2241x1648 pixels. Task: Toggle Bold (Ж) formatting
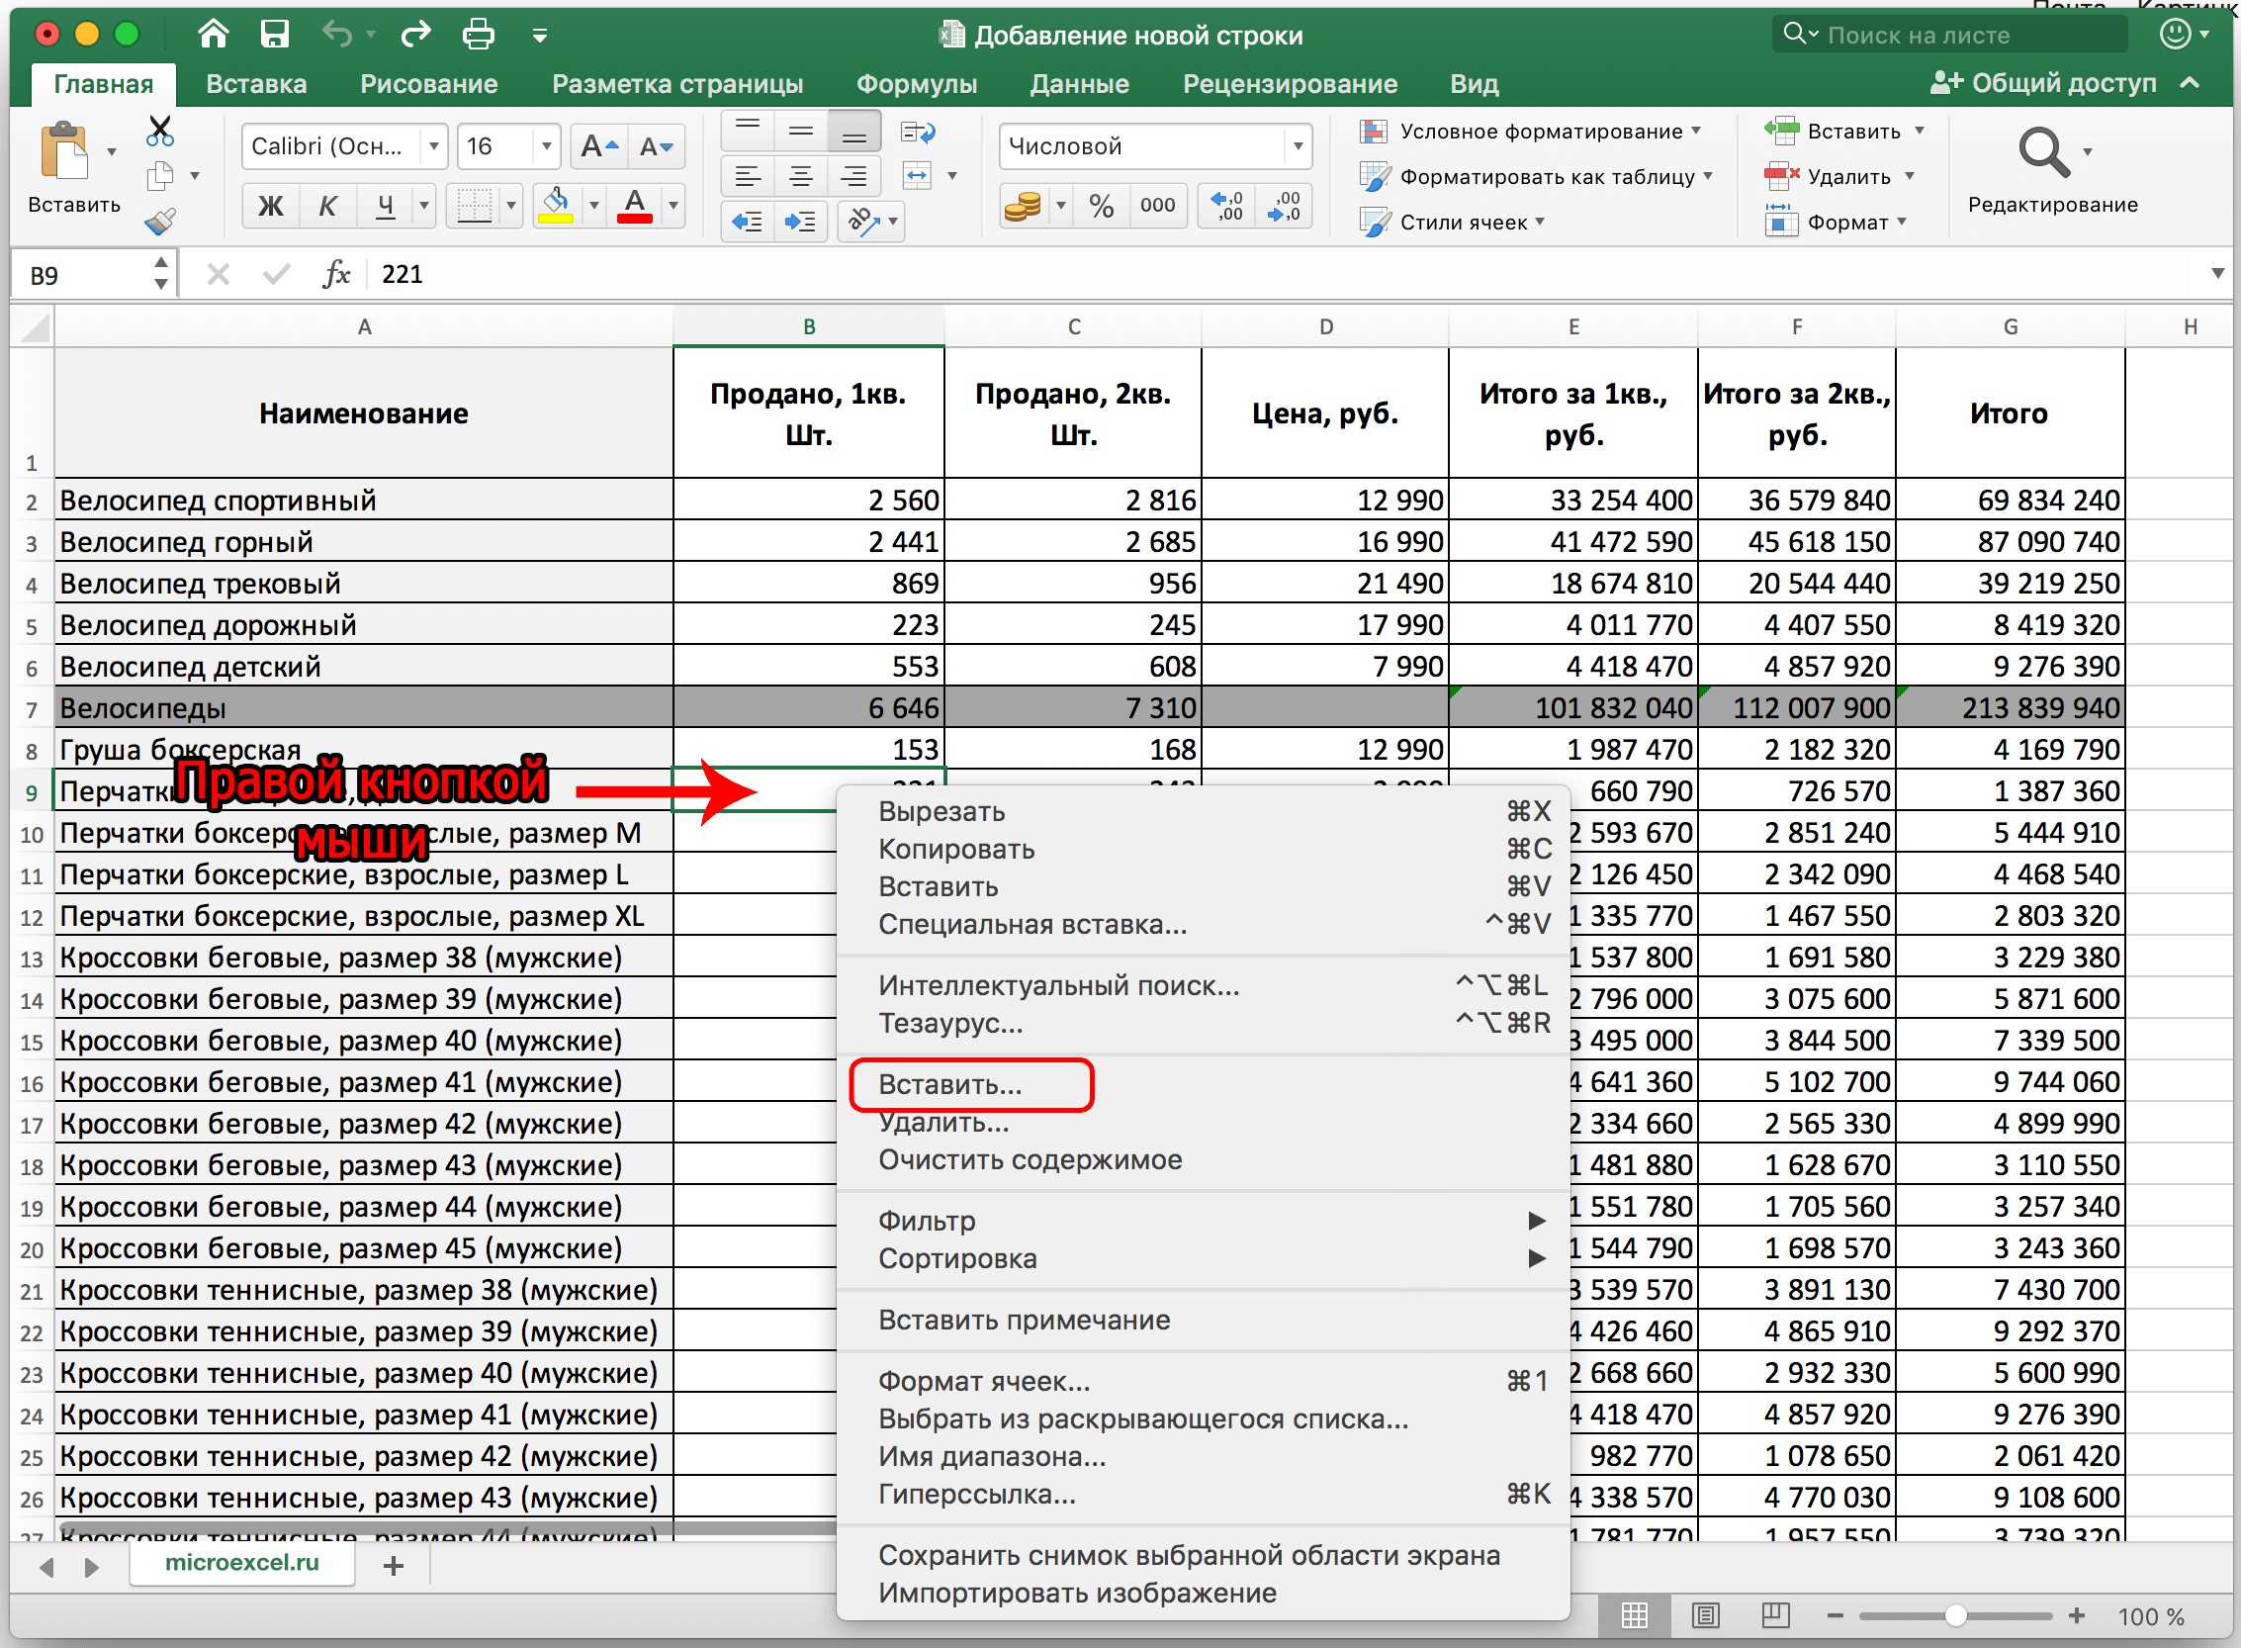pyautogui.click(x=269, y=206)
